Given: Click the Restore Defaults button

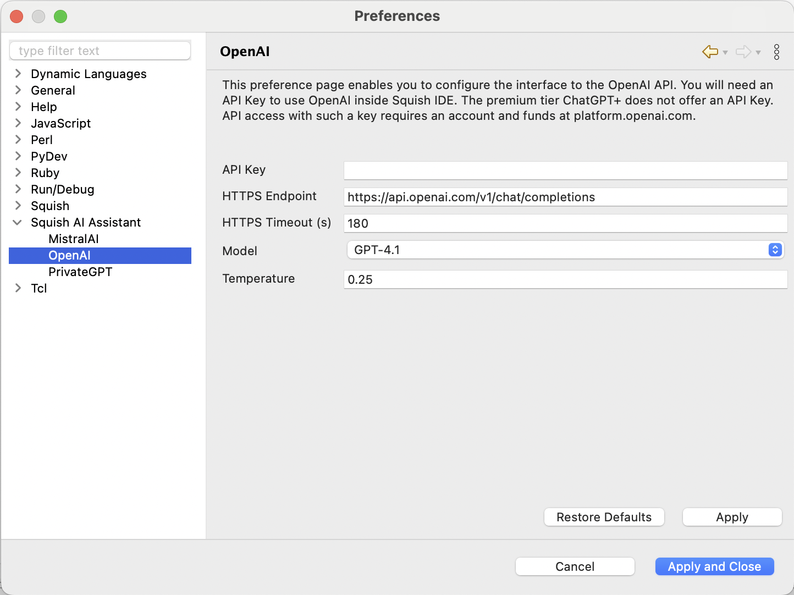Looking at the screenshot, I should (604, 517).
